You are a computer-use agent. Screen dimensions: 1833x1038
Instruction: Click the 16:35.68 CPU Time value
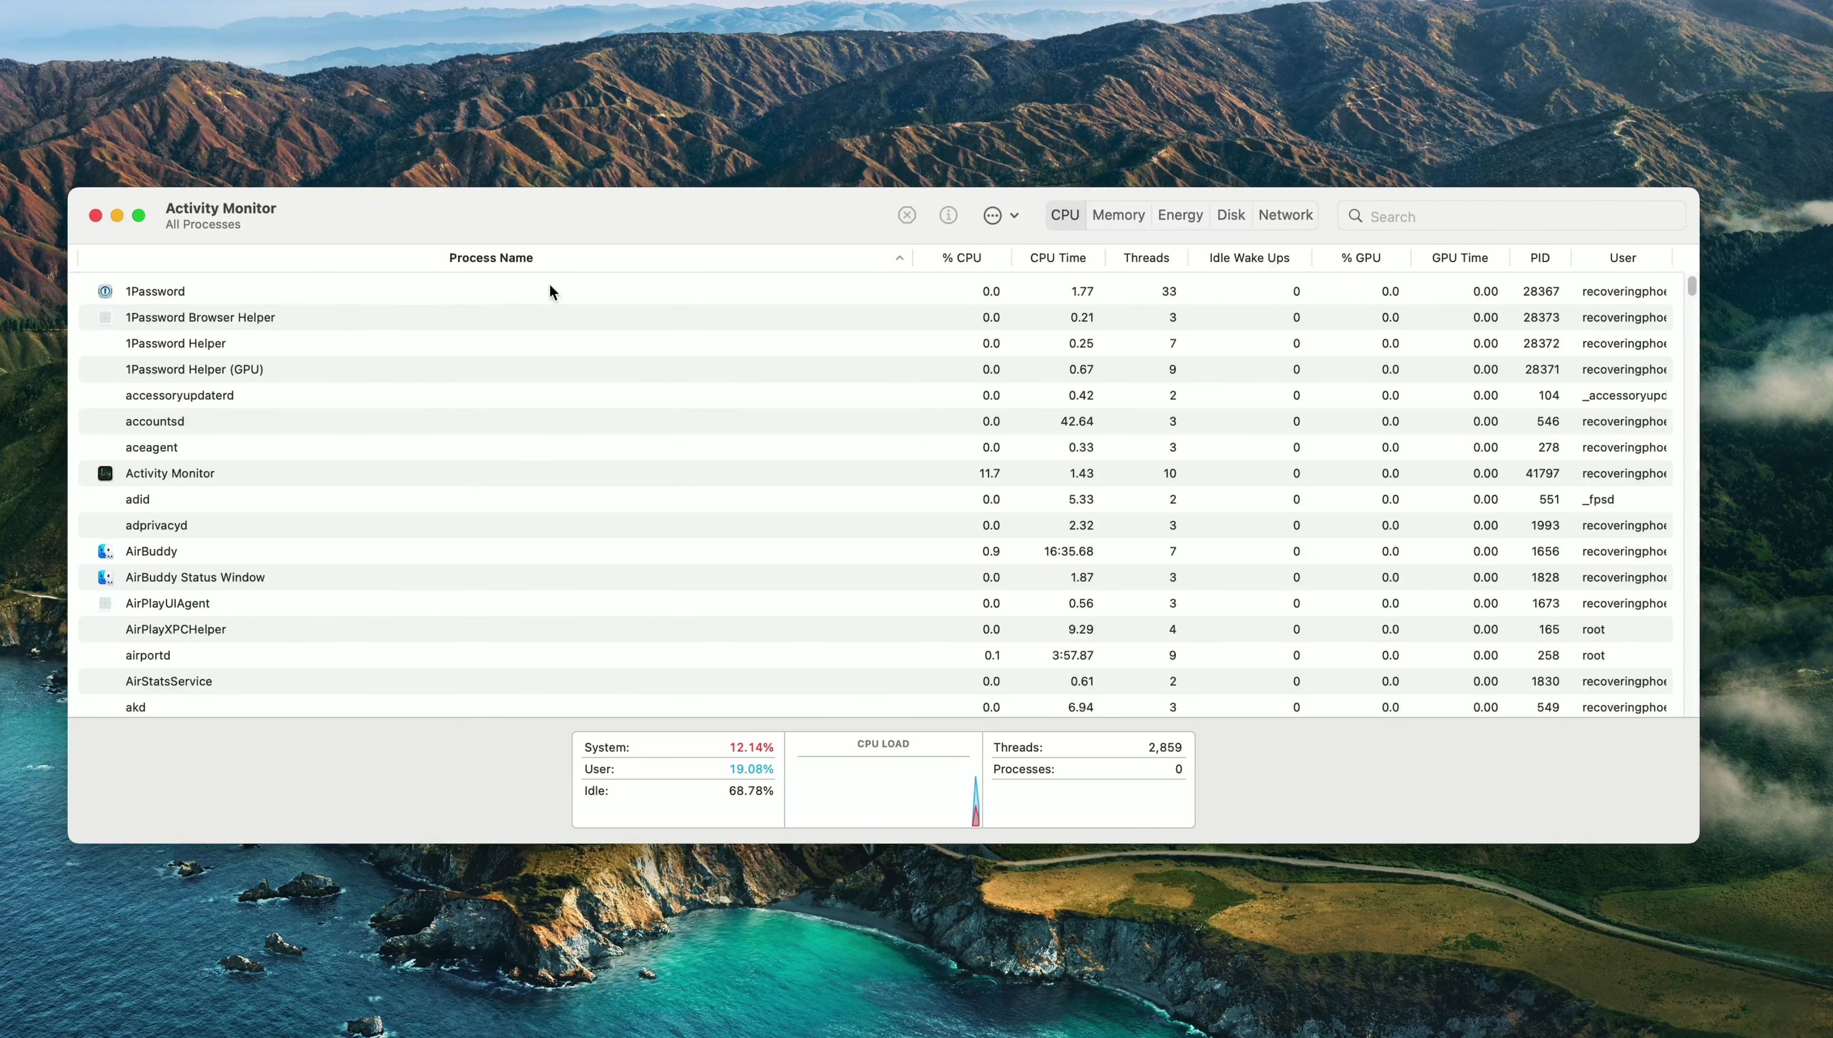pos(1068,551)
